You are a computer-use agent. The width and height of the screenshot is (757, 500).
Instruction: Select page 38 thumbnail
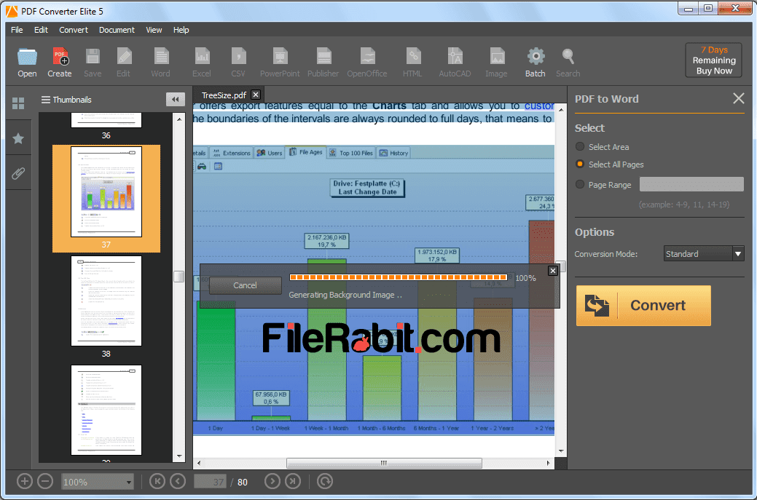(x=106, y=301)
